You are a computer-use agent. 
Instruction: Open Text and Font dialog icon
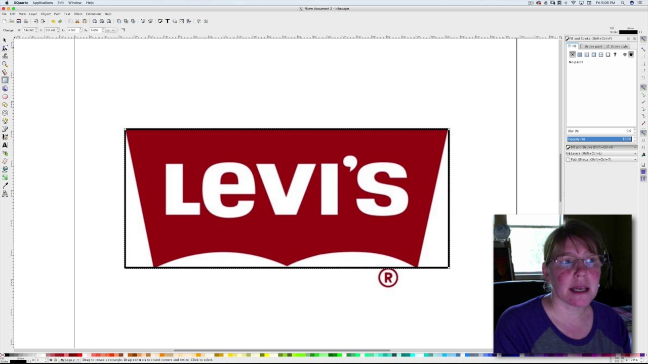pos(168,21)
